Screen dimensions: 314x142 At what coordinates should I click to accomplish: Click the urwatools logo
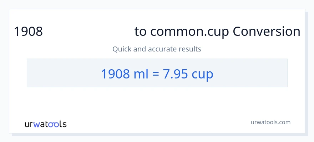[x=45, y=124]
